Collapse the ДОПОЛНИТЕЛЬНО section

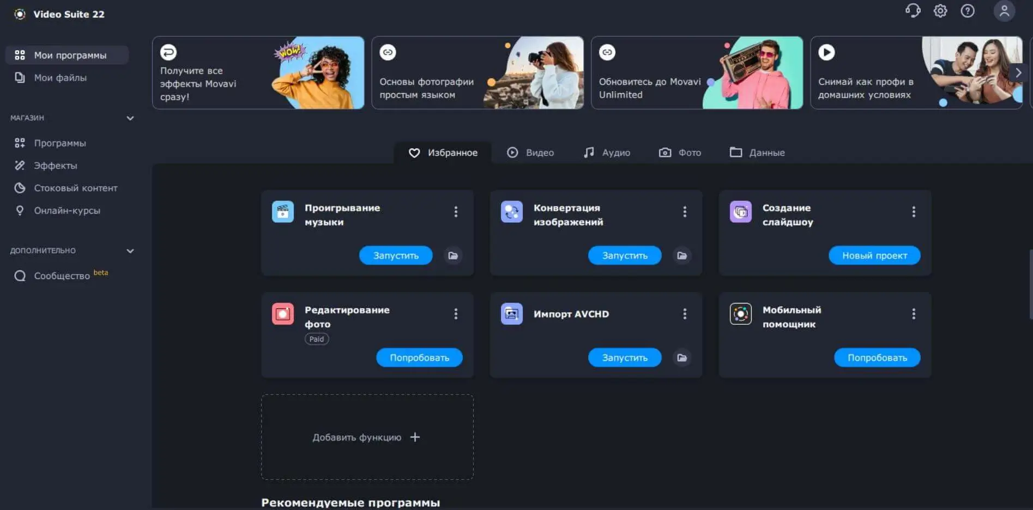pos(130,251)
